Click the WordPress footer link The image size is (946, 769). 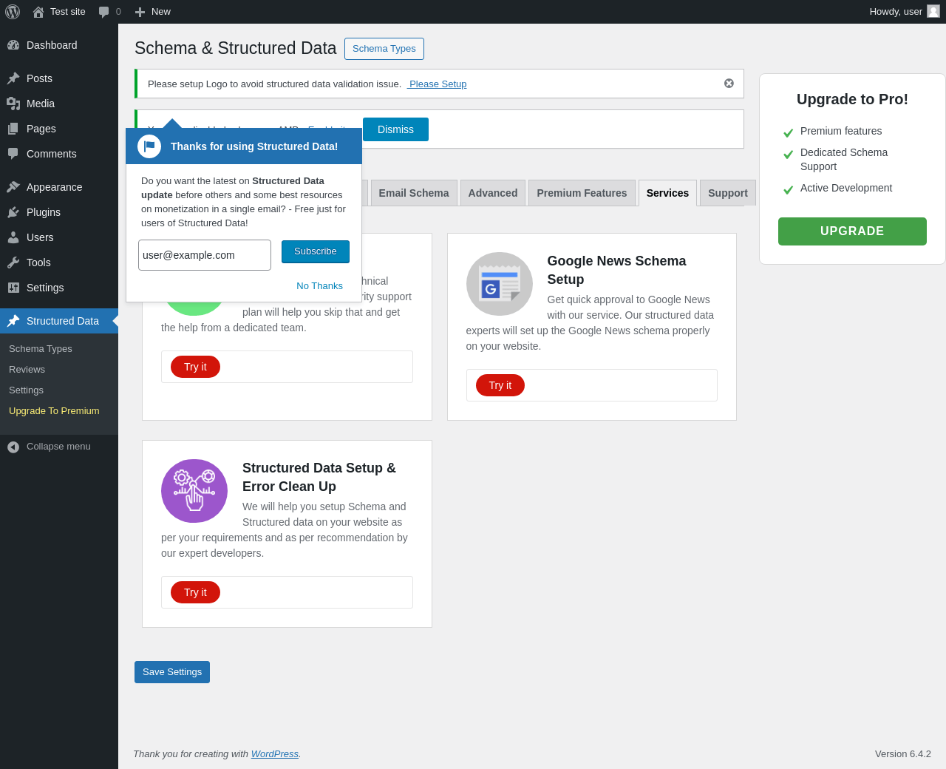coord(275,754)
